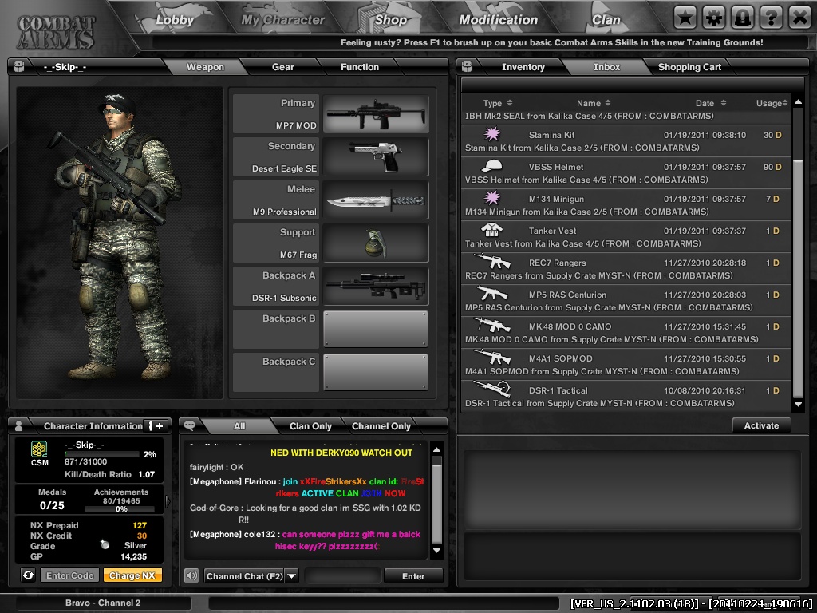Show Channel Only chat messages
The image size is (817, 613).
[381, 426]
